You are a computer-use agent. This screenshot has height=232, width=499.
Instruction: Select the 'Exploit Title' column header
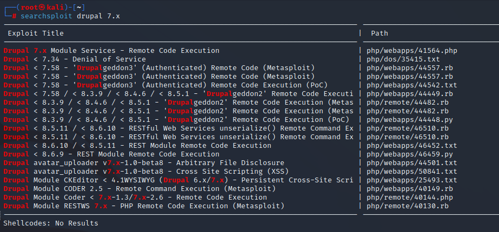pos(36,33)
